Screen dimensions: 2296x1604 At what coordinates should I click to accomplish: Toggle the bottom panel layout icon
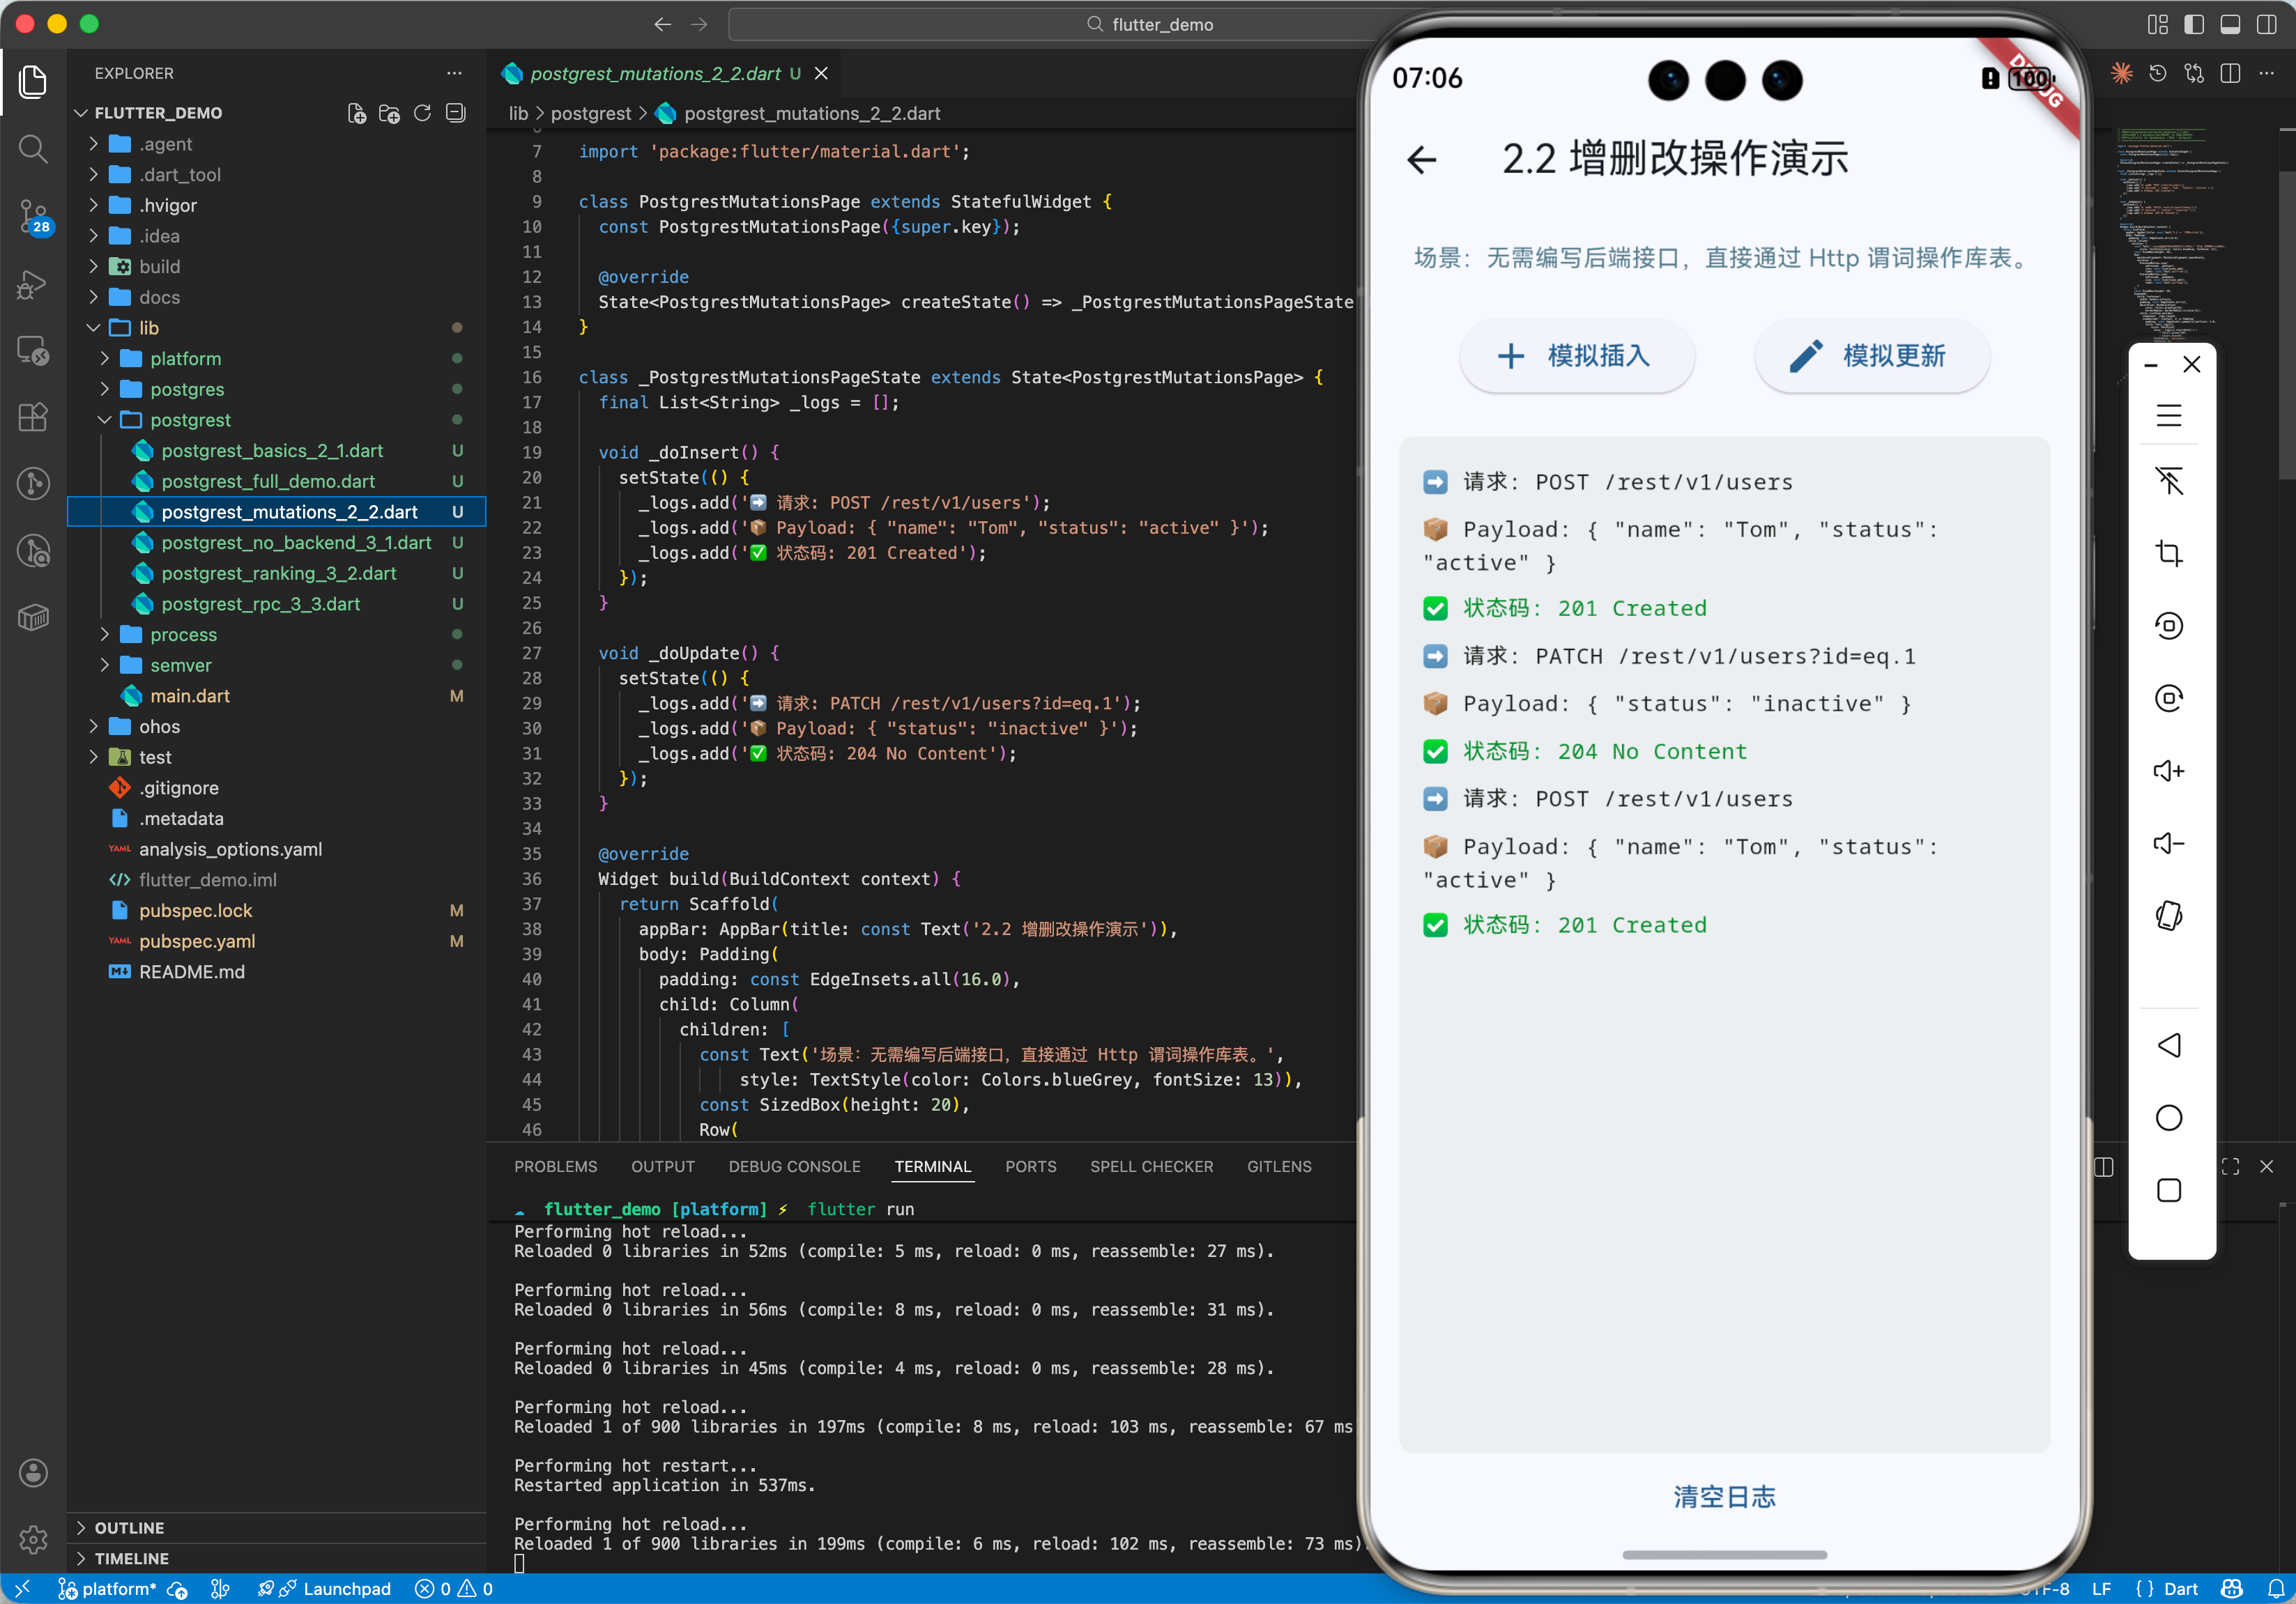[x=2230, y=24]
